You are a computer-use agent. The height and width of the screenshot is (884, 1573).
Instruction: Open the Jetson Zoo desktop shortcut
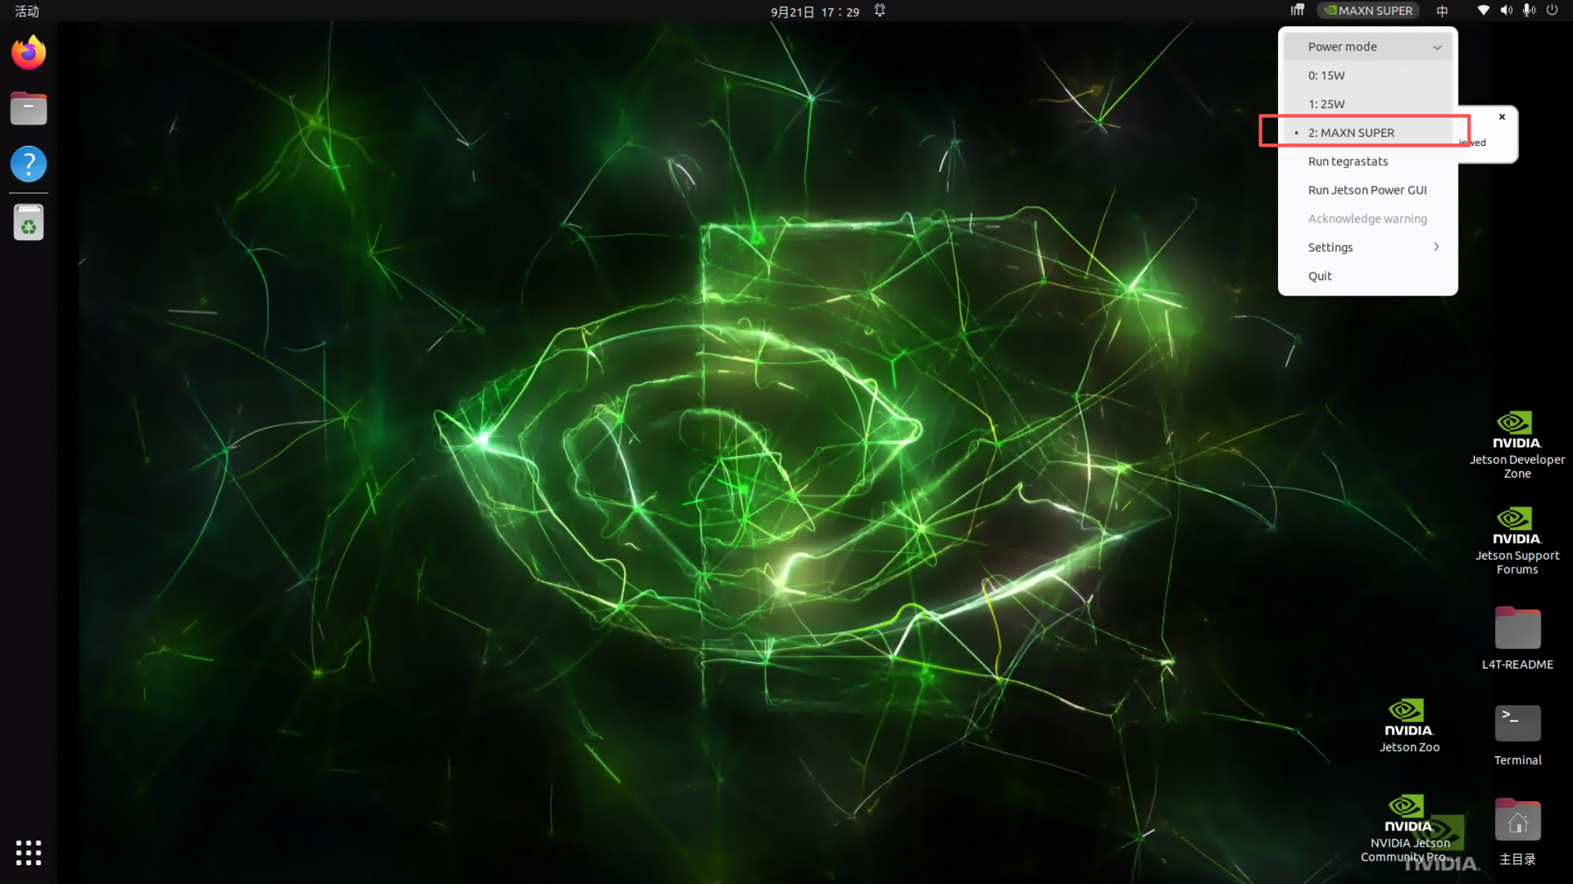click(1409, 725)
